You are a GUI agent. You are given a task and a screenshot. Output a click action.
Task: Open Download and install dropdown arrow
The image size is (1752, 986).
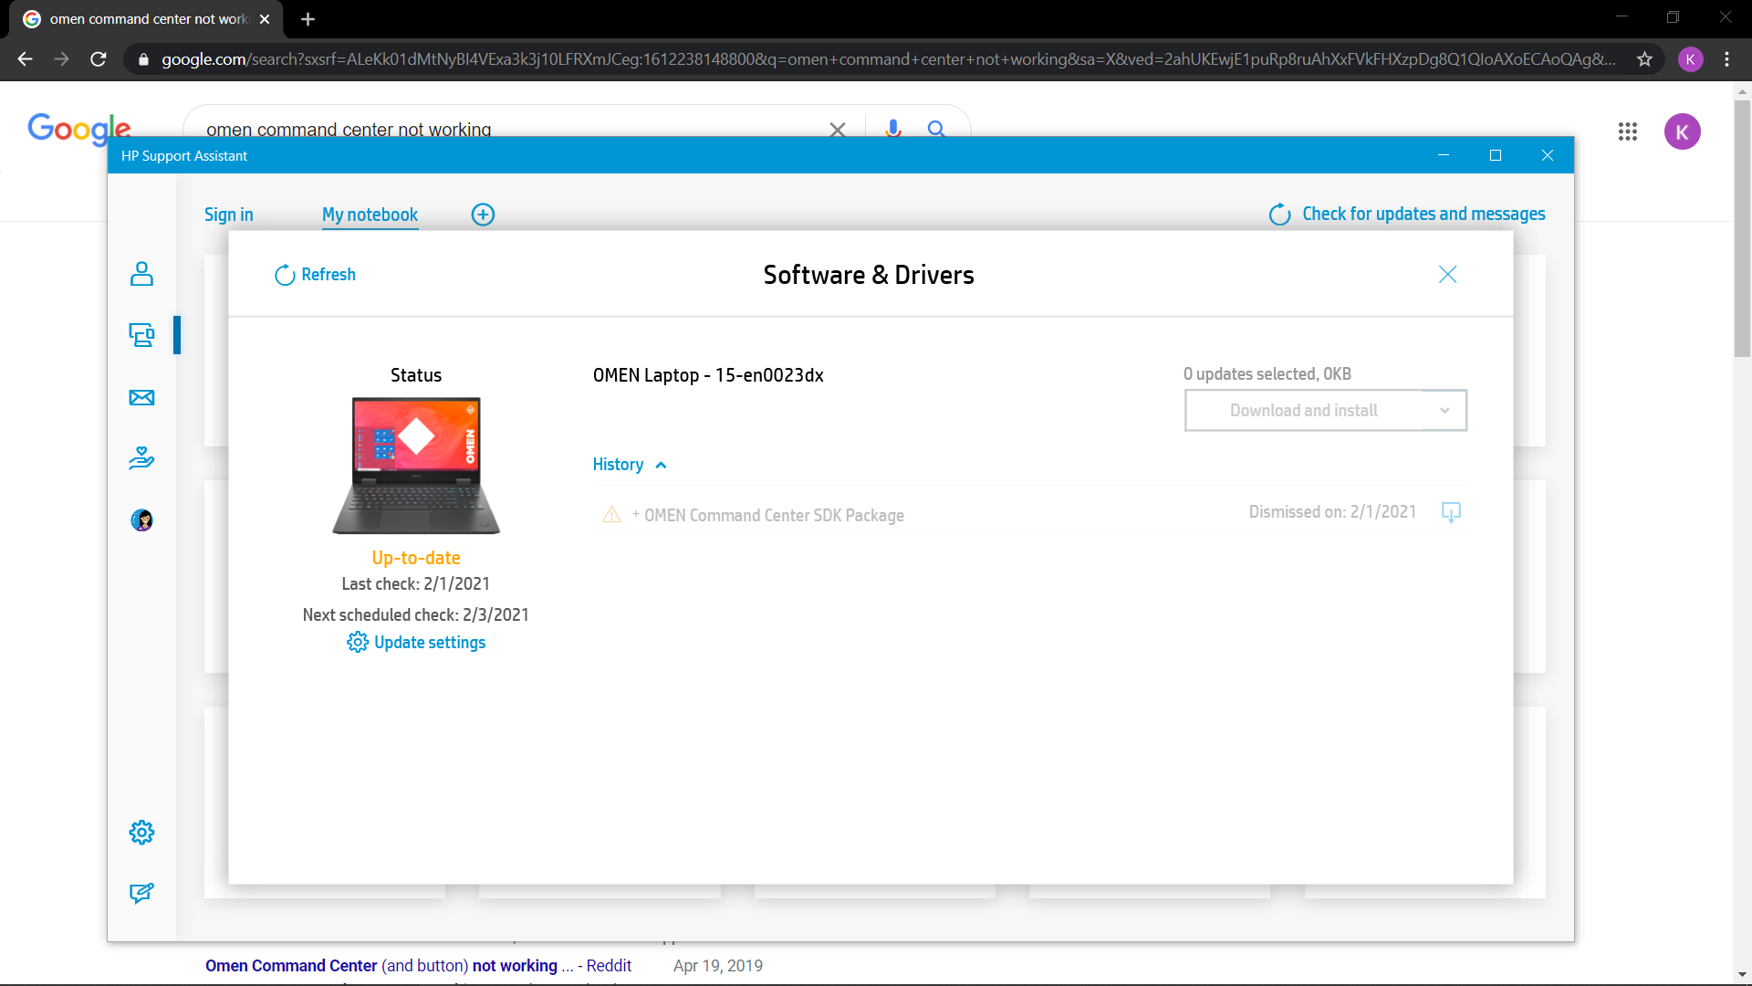point(1444,411)
